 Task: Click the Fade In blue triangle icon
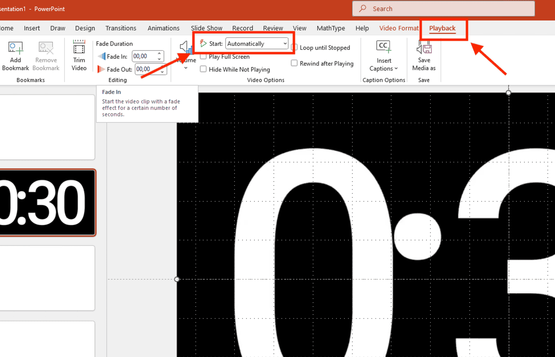(101, 56)
